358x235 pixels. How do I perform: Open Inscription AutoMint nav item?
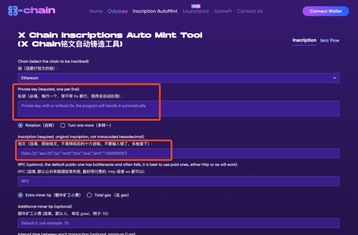click(x=155, y=11)
